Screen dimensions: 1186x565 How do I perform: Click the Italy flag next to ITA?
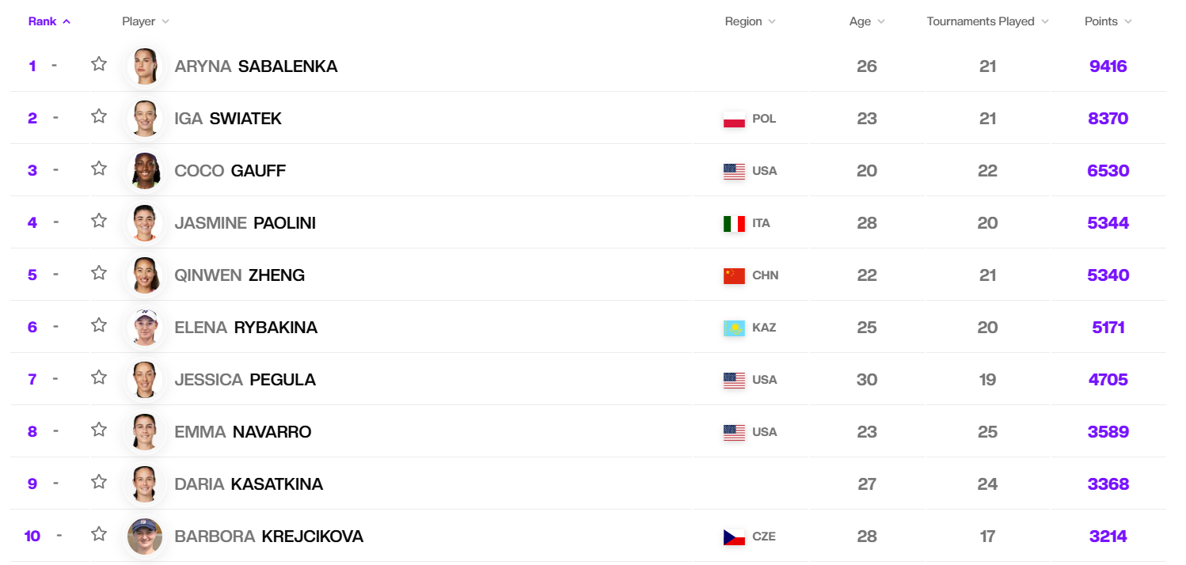[x=734, y=224]
